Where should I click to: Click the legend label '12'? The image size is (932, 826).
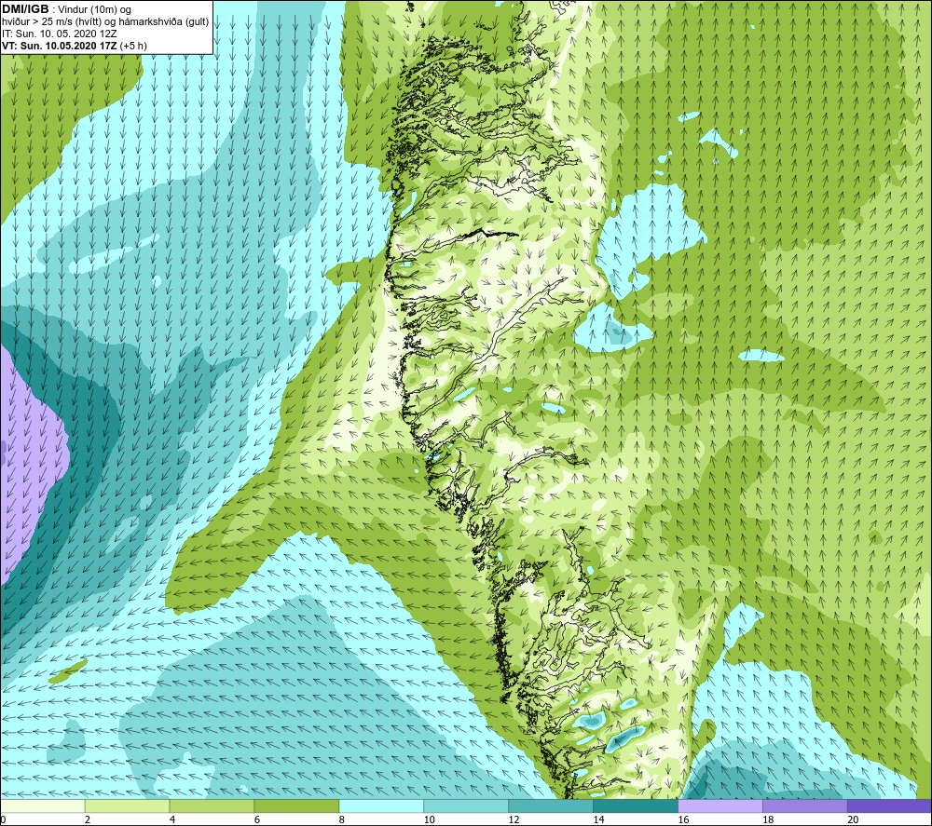point(514,819)
